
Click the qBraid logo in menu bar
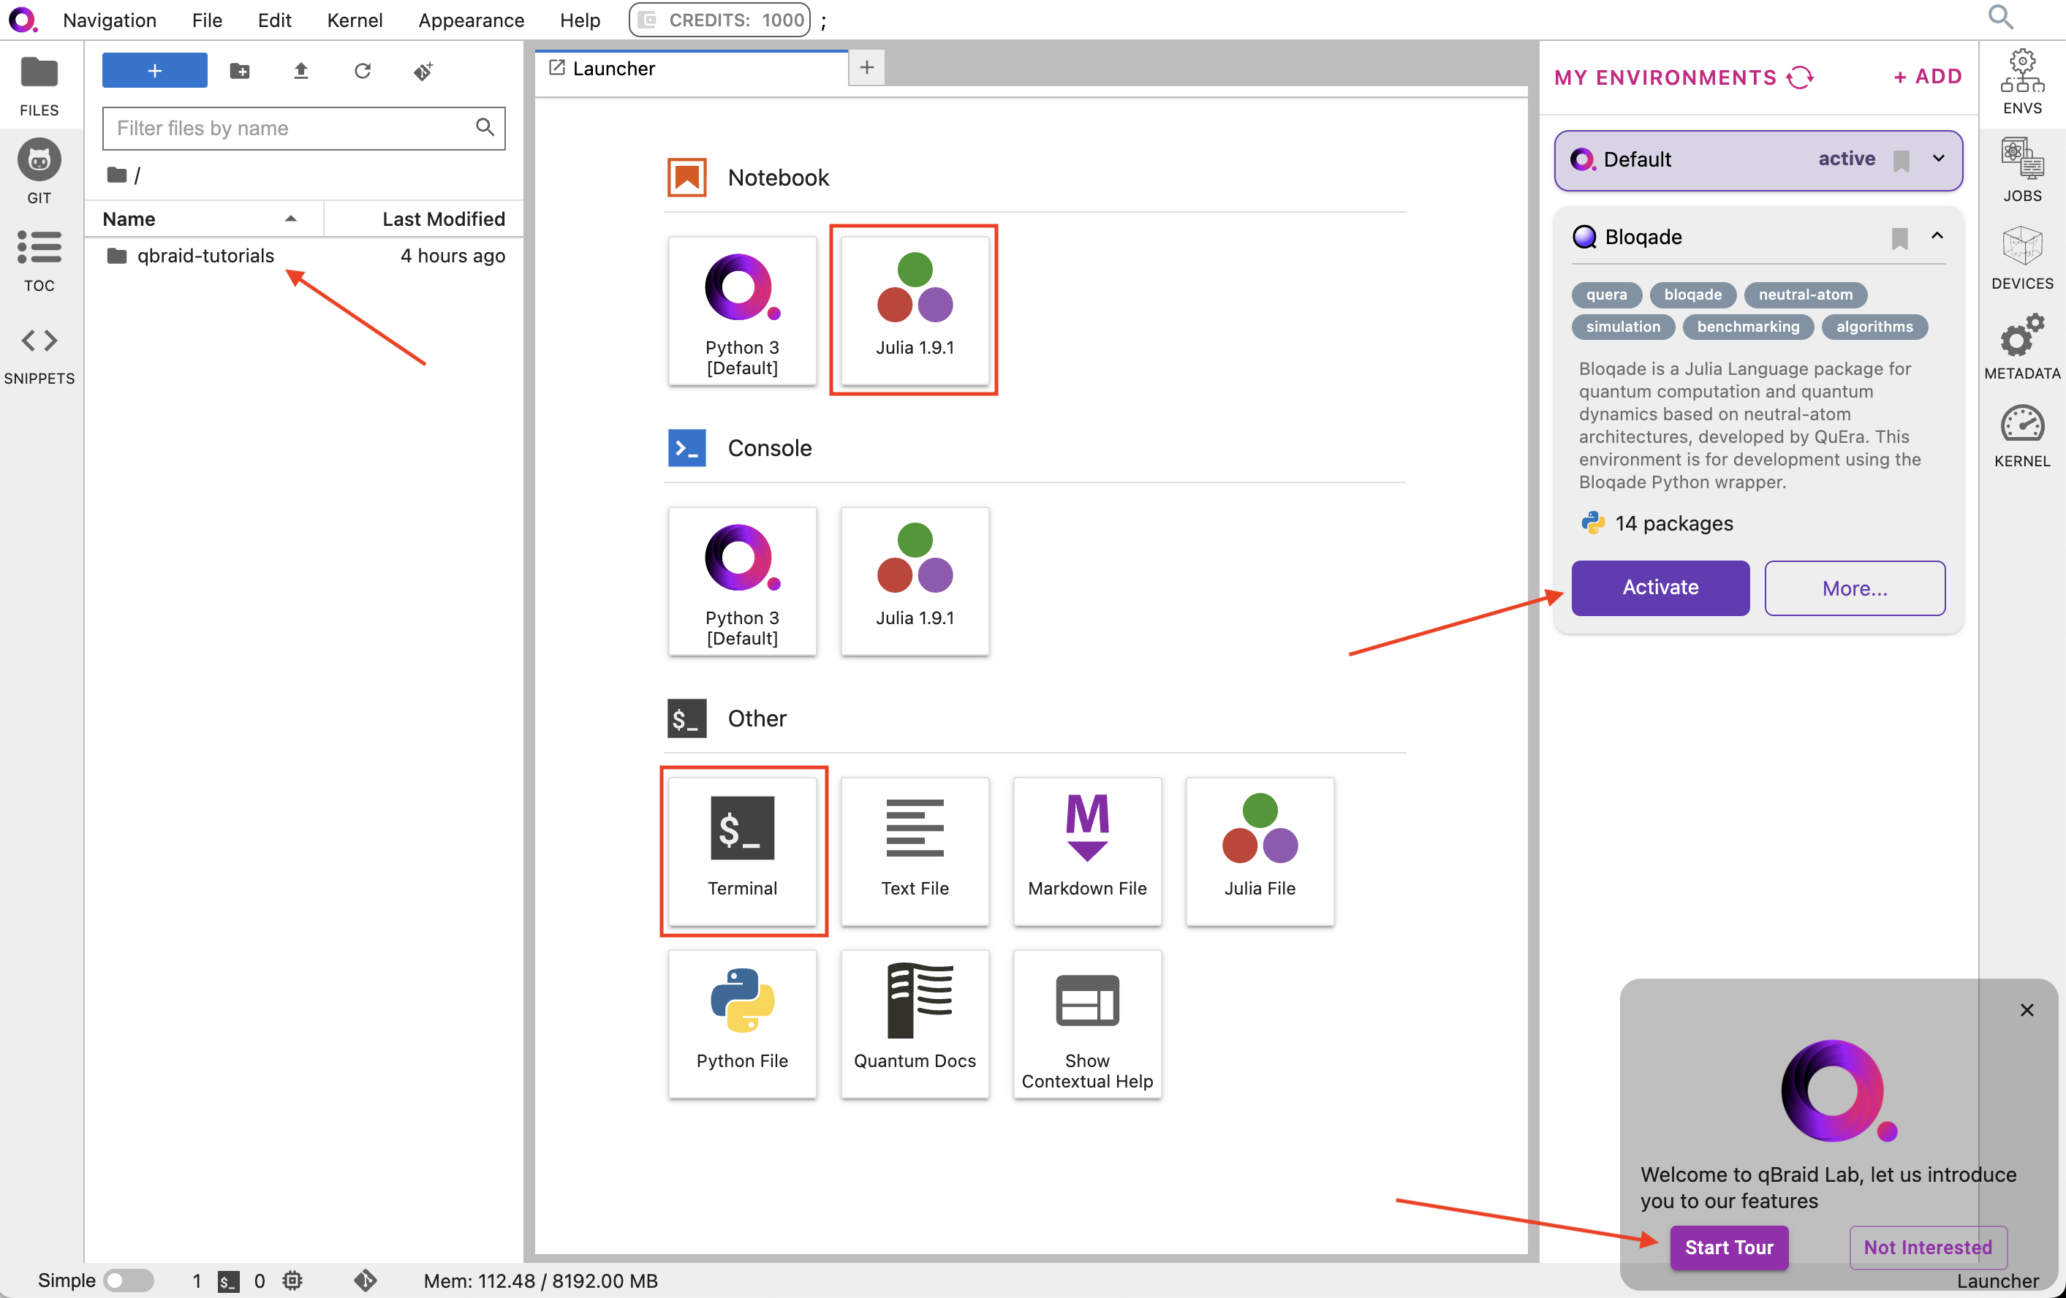(23, 20)
